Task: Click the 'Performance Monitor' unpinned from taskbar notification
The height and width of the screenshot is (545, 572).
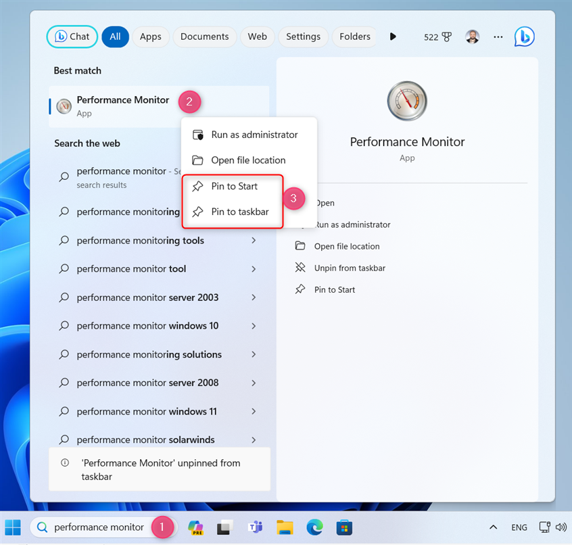Action: 160,470
